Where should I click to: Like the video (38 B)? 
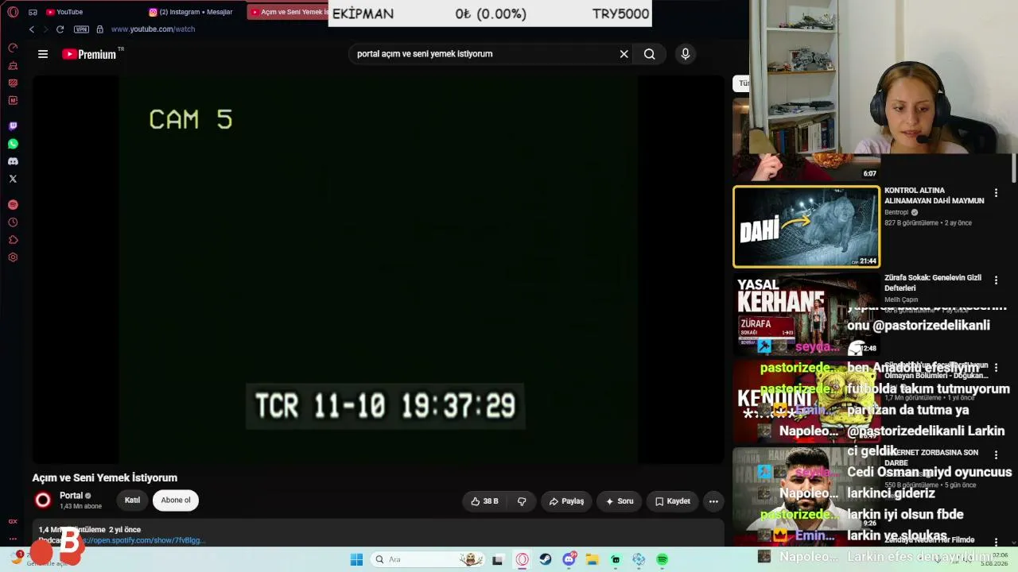pyautogui.click(x=484, y=501)
